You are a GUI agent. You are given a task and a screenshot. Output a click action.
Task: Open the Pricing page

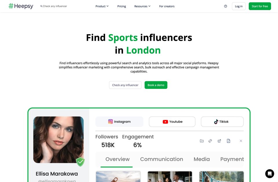122,6
